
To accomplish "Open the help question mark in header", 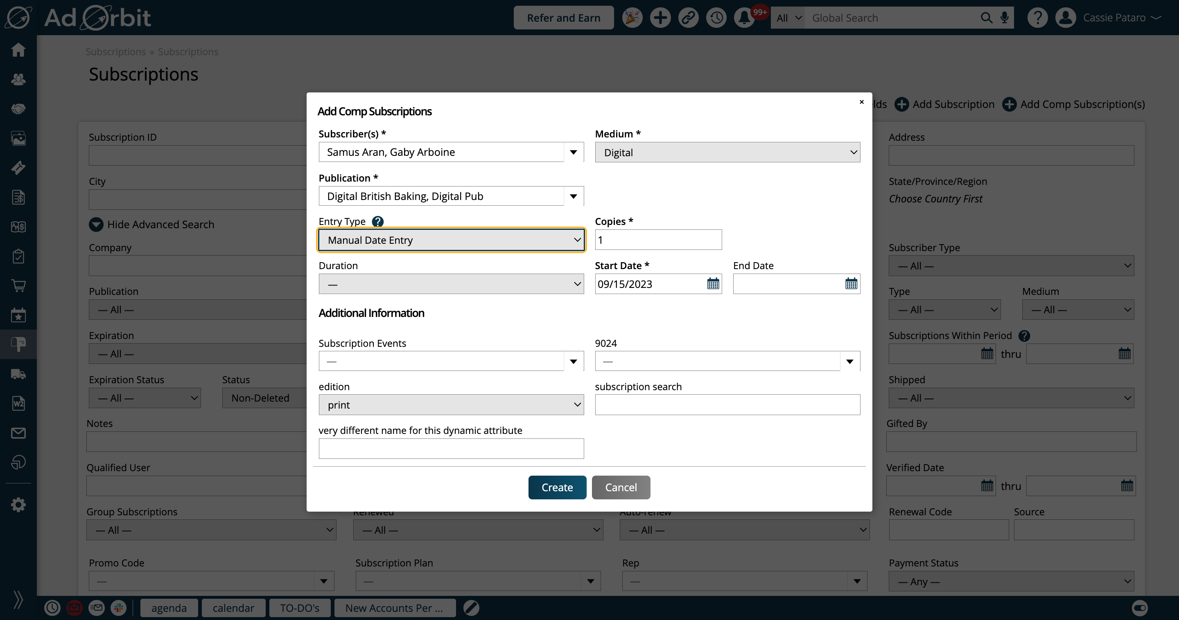I will [1038, 18].
